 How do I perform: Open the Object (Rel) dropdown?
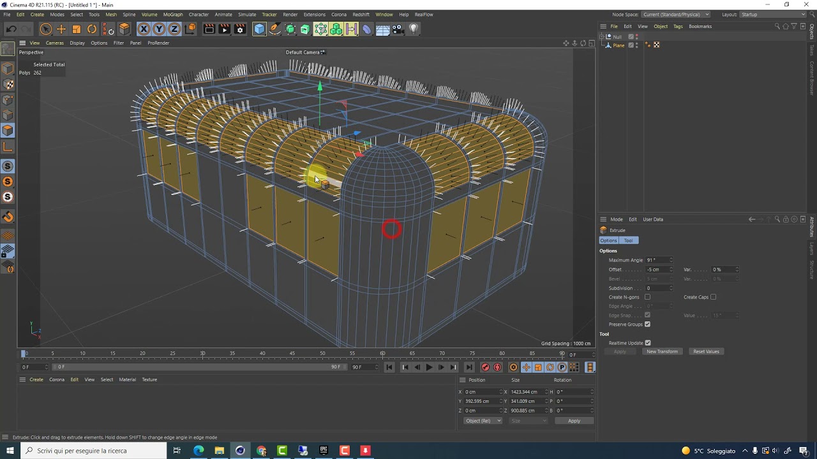(x=483, y=421)
